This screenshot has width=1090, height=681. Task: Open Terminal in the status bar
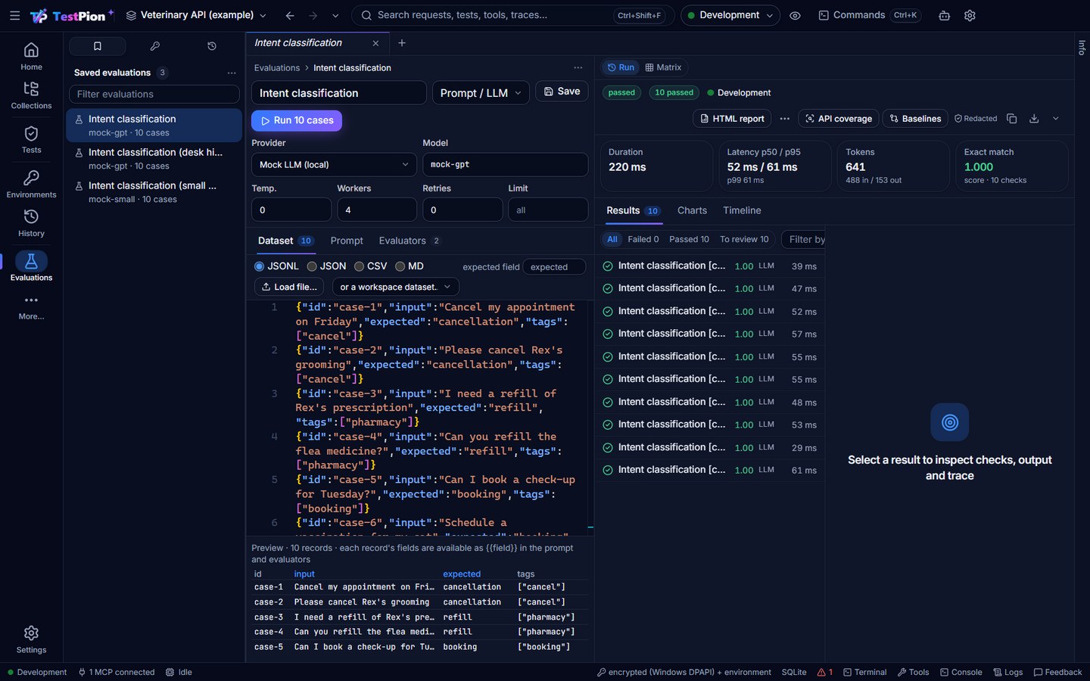click(x=865, y=672)
